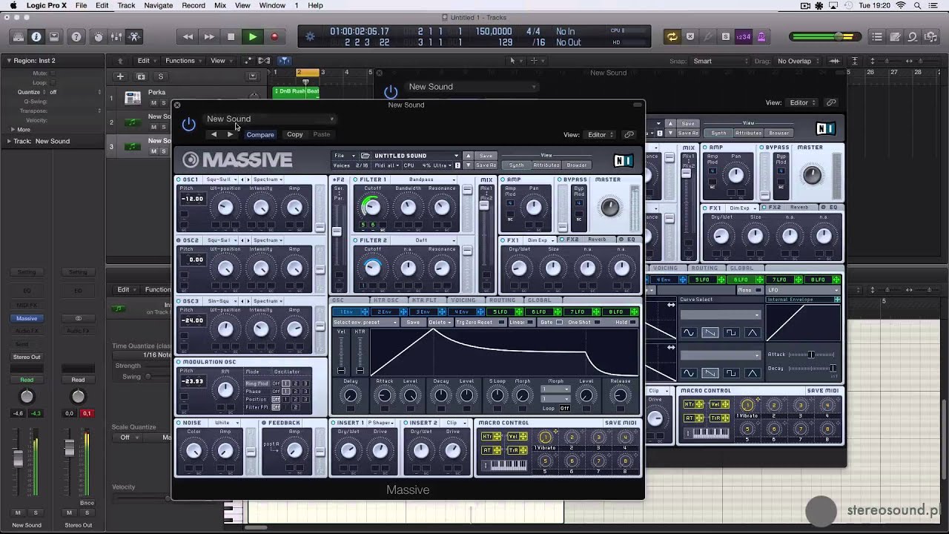
Task: Rewind the playhead
Action: (x=188, y=36)
